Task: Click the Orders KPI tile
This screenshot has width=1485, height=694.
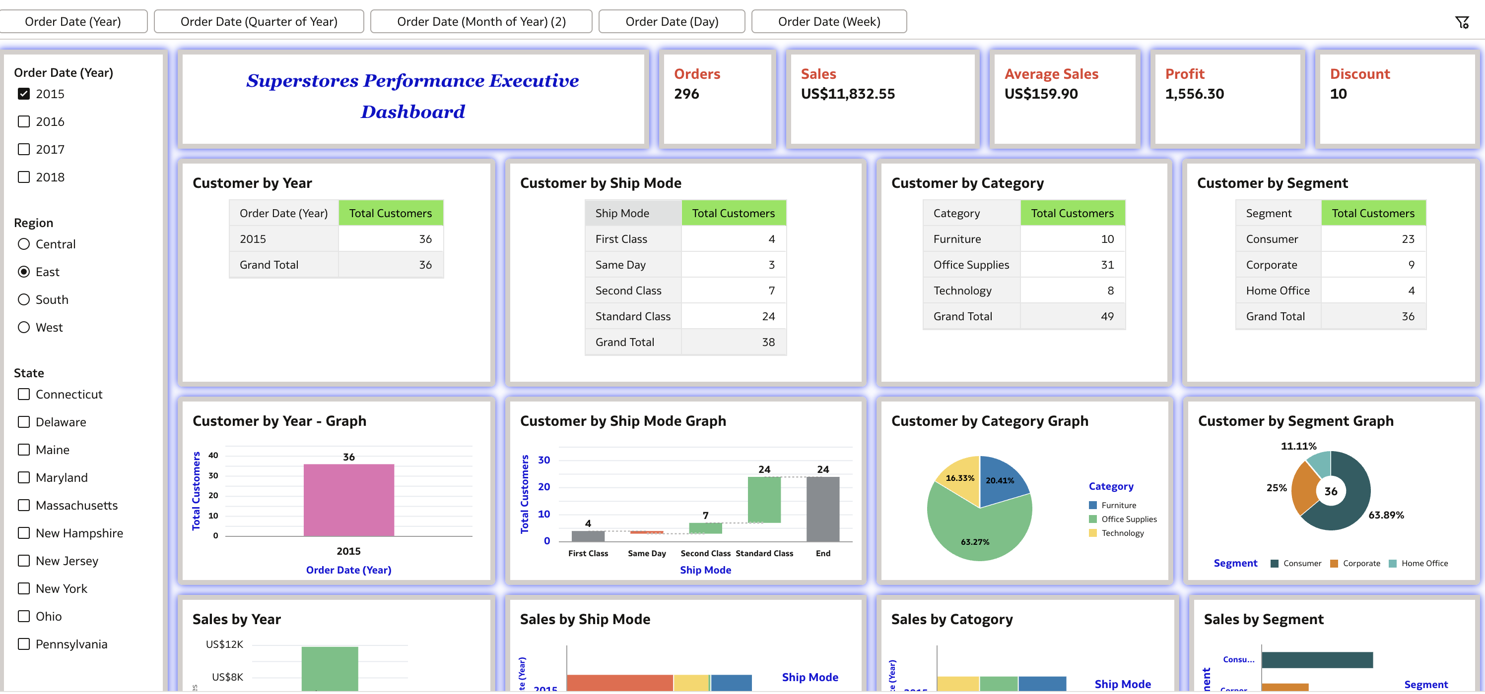Action: 717,98
